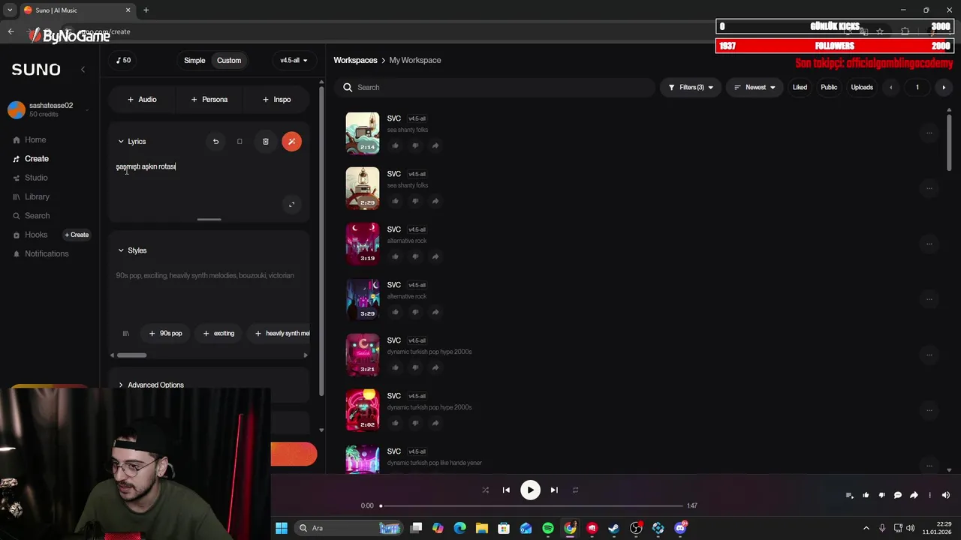Viewport: 961px width, 540px height.
Task: Share the SVC alternative rock 3:19 song
Action: pyautogui.click(x=435, y=256)
